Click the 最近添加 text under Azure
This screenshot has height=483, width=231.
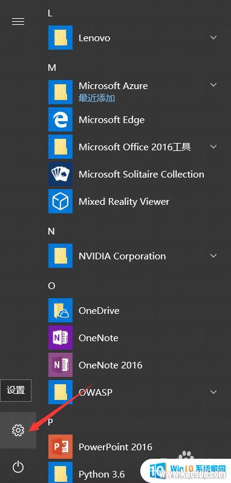click(x=97, y=98)
